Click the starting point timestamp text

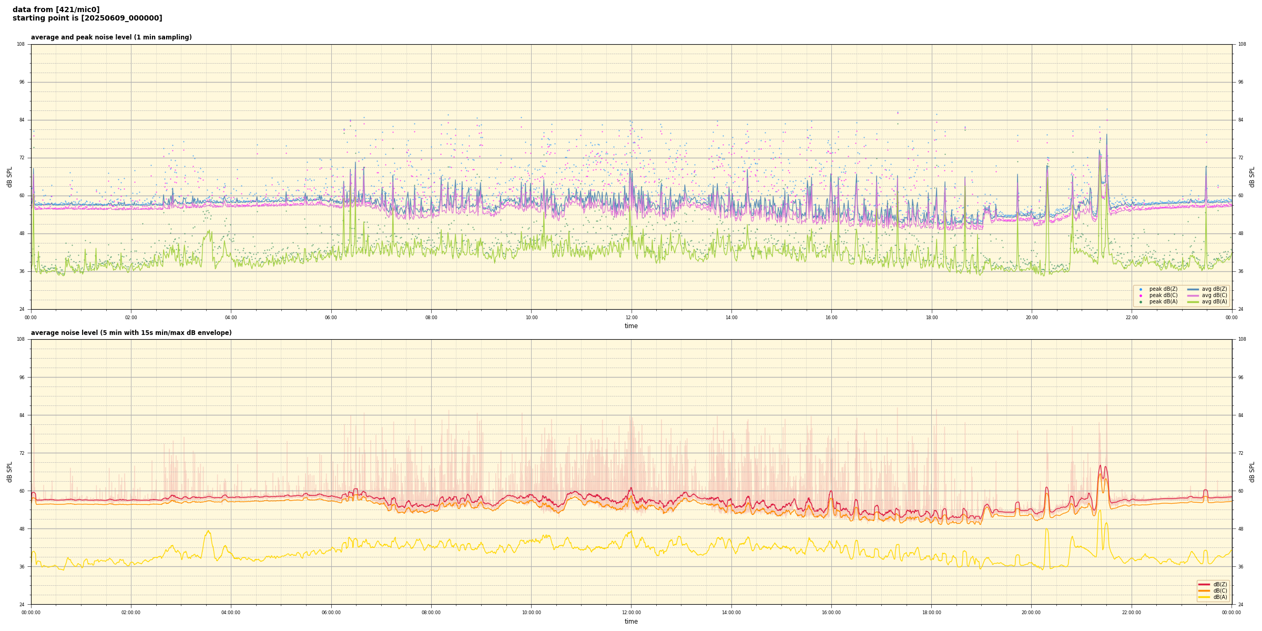tap(87, 18)
